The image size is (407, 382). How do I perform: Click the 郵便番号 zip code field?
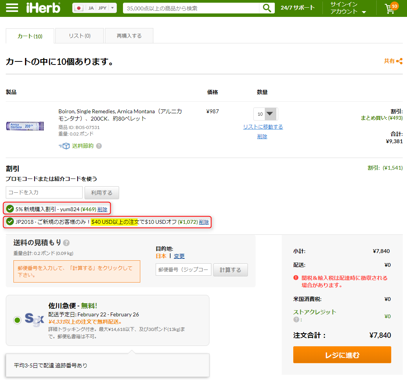pyautogui.click(x=183, y=270)
